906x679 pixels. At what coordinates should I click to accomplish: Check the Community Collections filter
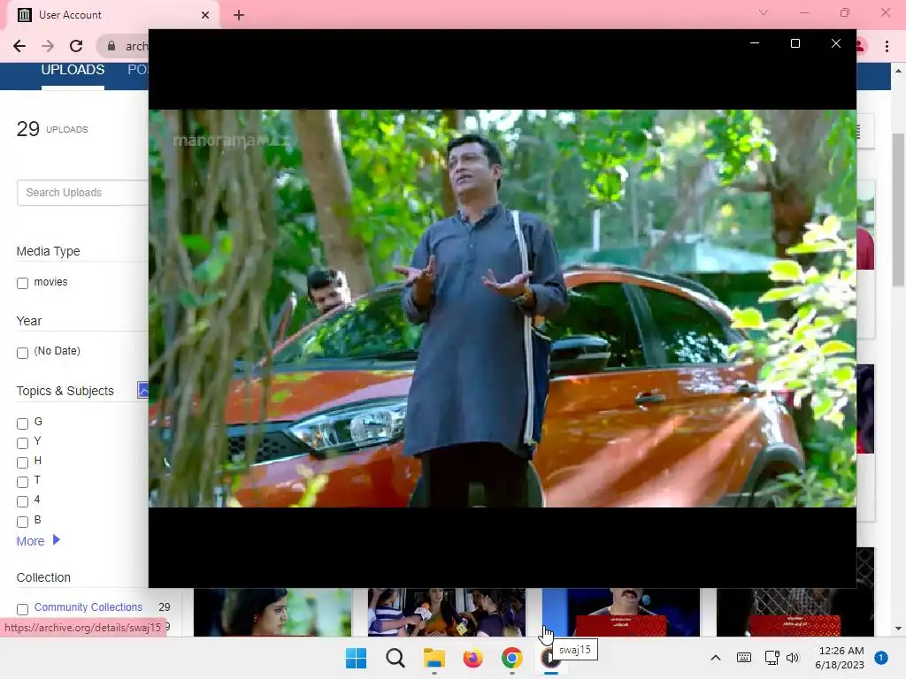click(x=22, y=609)
